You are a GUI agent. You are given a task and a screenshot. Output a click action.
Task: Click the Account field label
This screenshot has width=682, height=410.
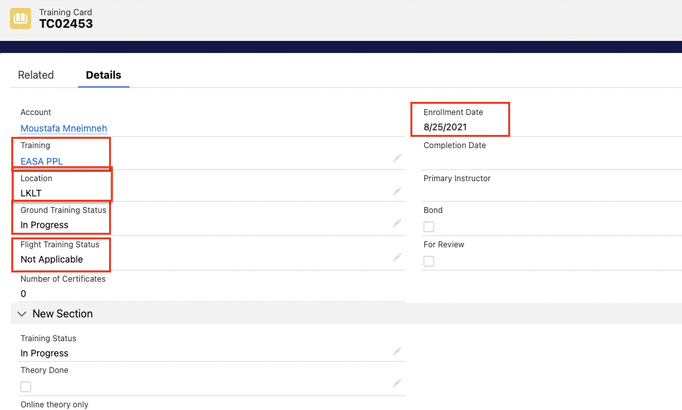click(36, 112)
